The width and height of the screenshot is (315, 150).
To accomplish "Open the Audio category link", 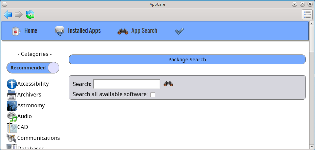I will [x=24, y=116].
